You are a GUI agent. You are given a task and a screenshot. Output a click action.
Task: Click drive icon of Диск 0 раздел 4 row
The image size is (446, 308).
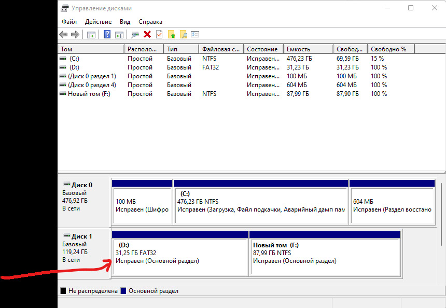(x=63, y=85)
